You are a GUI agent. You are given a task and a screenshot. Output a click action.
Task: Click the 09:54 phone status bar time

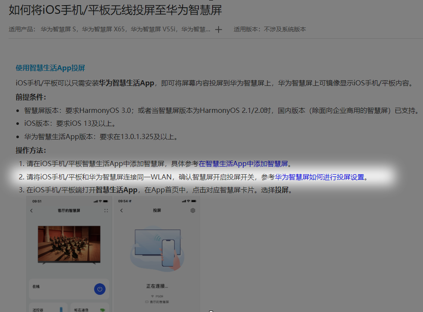(123, 201)
